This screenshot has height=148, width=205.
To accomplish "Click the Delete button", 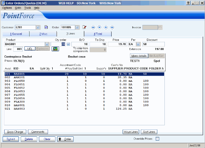I will (x=29, y=139).
